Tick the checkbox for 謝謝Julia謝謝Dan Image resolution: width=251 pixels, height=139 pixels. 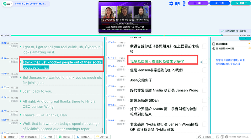point(205,100)
